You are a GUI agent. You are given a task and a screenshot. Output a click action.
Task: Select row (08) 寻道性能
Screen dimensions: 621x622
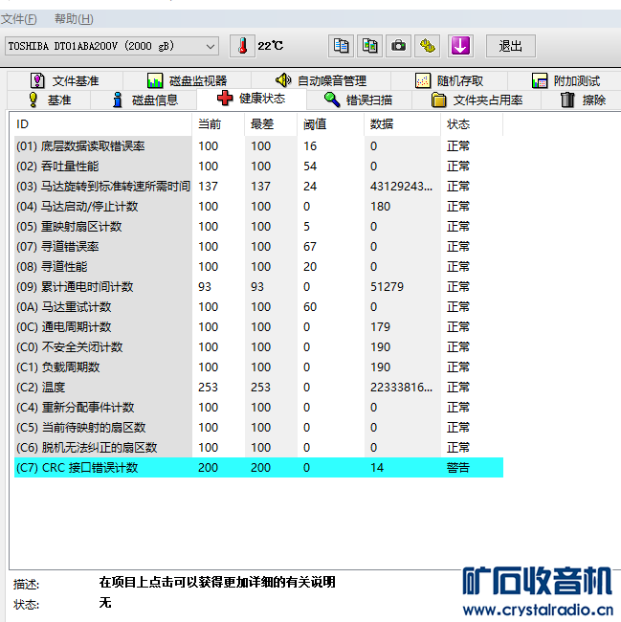(258, 267)
